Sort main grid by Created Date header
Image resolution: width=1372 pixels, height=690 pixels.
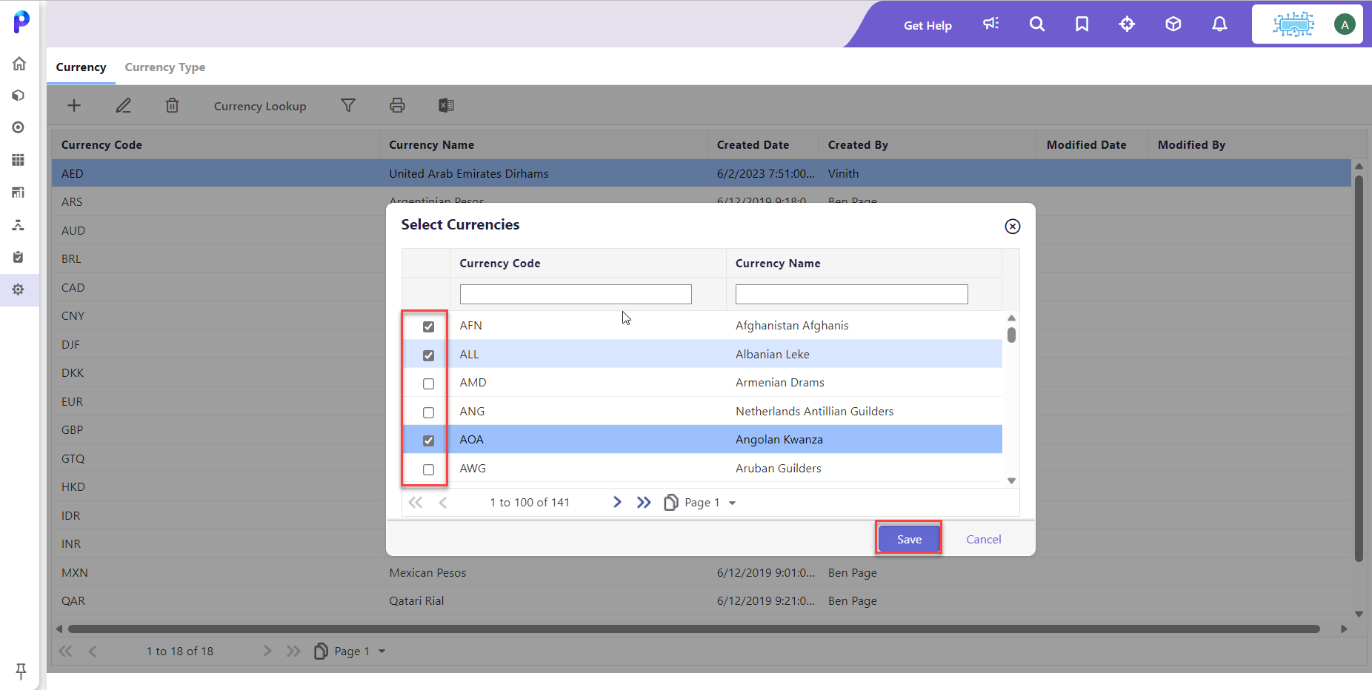pyautogui.click(x=753, y=145)
